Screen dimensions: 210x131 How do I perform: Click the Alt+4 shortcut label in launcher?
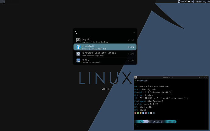[x=131, y=60]
